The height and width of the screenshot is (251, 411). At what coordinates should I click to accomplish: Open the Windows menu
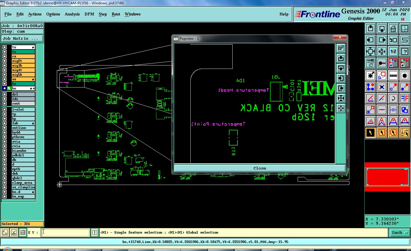(132, 14)
